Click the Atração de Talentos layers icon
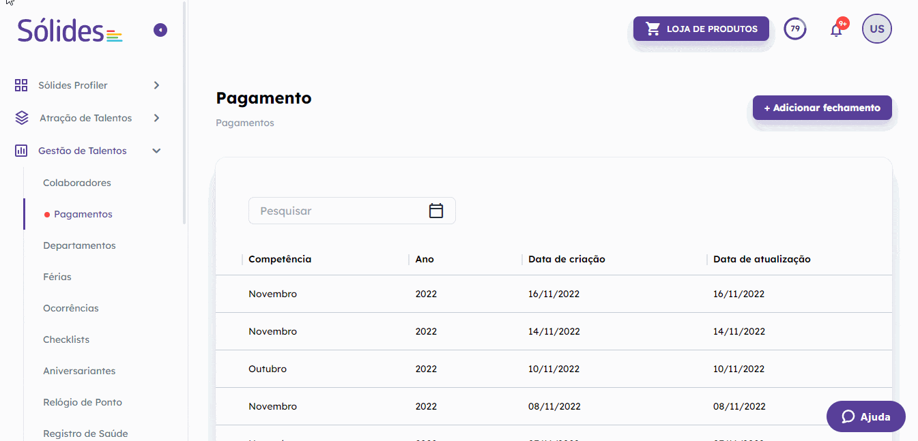918x441 pixels. (x=22, y=118)
